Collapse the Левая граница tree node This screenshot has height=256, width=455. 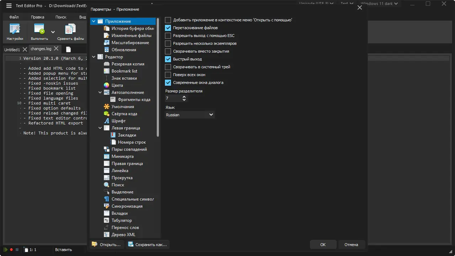pos(100,128)
